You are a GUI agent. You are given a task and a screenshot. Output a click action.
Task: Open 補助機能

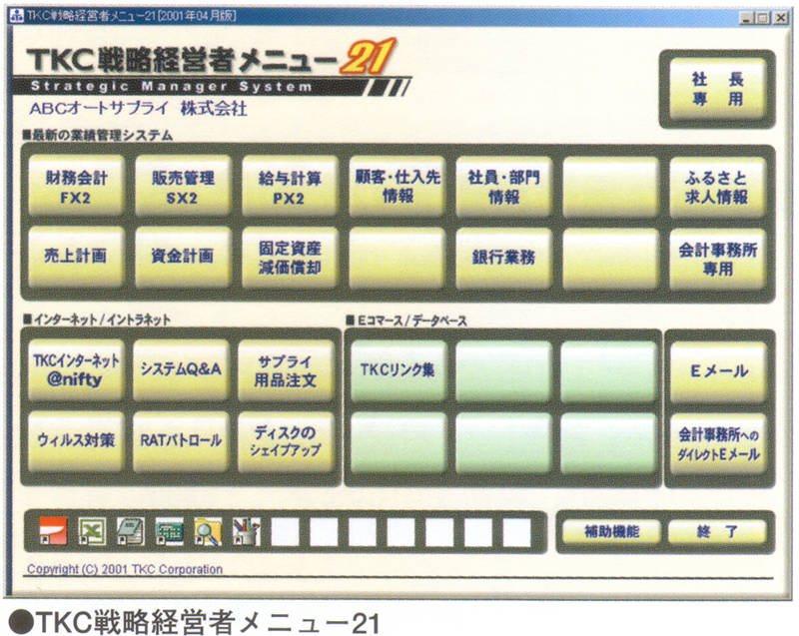(x=611, y=532)
